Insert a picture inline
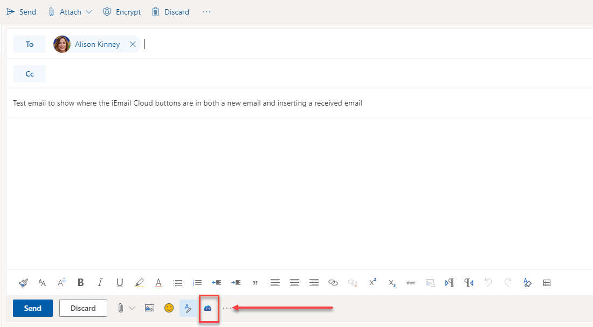593x327 pixels. click(x=149, y=308)
